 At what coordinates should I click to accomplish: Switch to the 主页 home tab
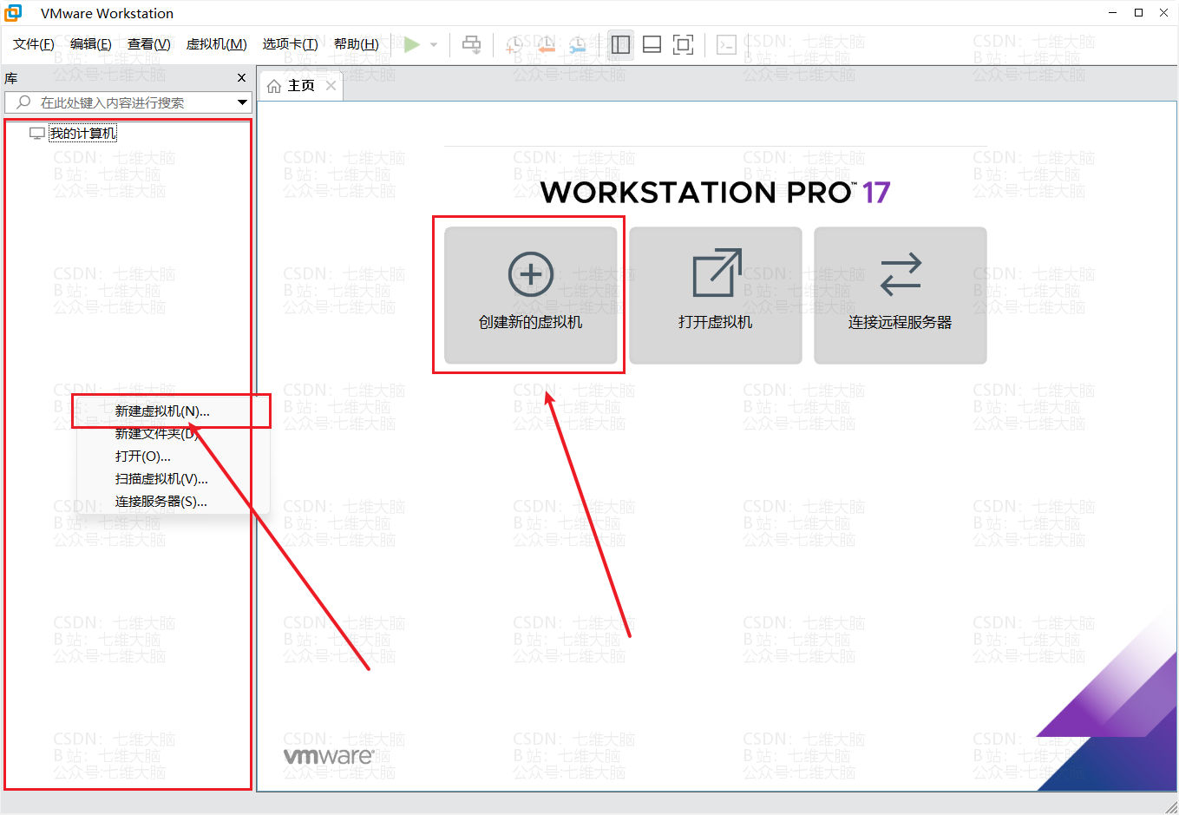point(301,86)
